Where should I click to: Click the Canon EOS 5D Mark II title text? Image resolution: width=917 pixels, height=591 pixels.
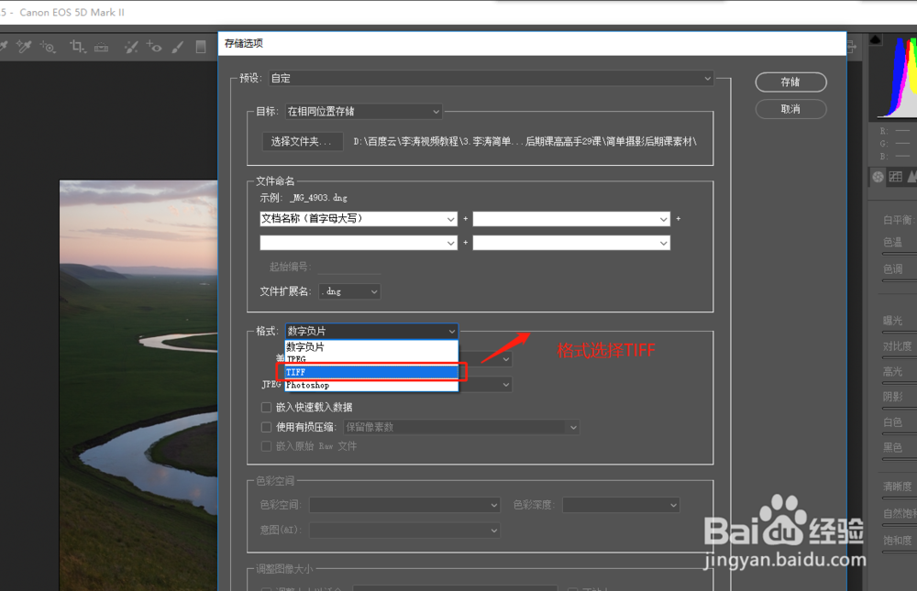(72, 12)
